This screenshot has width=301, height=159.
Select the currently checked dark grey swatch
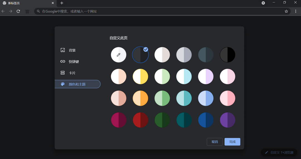point(140,55)
